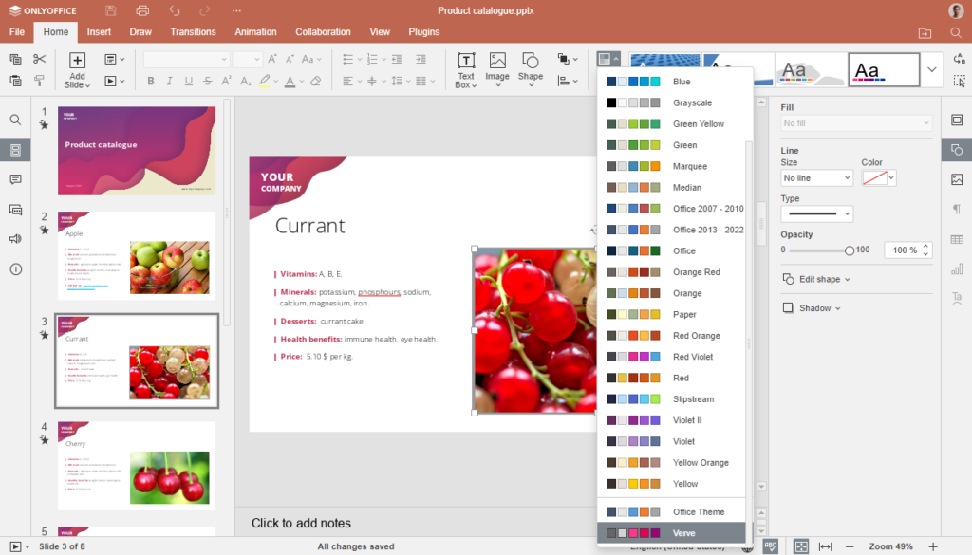The height and width of the screenshot is (555, 972).
Task: Open the Search panel
Action: tap(15, 120)
